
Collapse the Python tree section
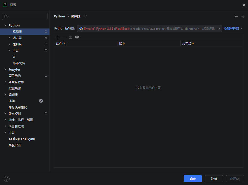coord(5,25)
